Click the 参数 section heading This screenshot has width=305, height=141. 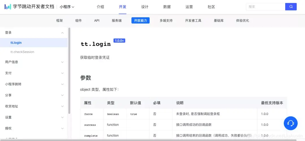click(x=86, y=78)
